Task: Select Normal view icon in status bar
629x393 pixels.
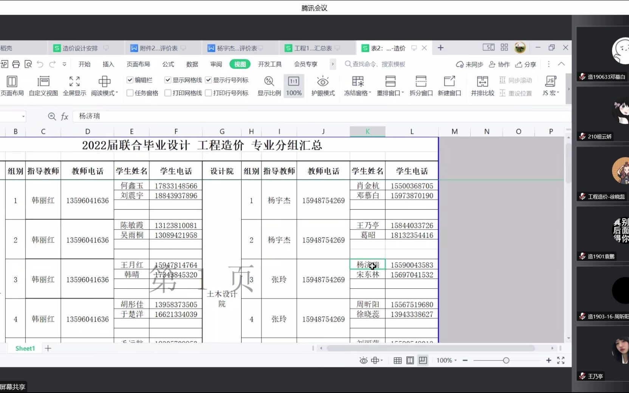Action: coord(398,361)
